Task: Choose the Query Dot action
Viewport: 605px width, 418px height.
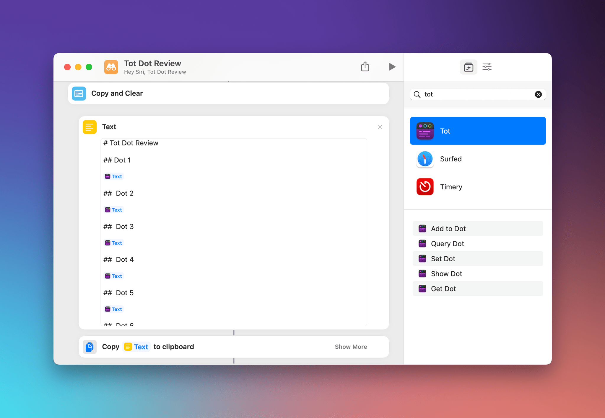Action: click(x=478, y=244)
